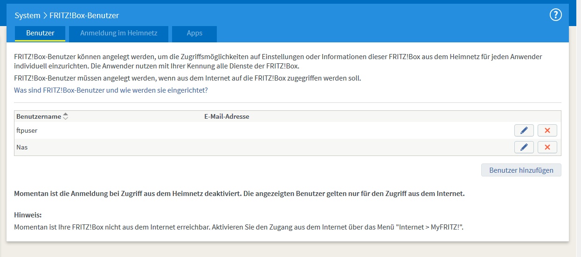Open the 'Was sind FRITZ!Box-Benutzer' help link
The width and height of the screenshot is (581, 257).
point(111,90)
